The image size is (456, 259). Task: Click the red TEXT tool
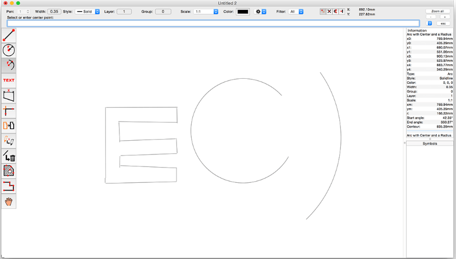coord(9,80)
